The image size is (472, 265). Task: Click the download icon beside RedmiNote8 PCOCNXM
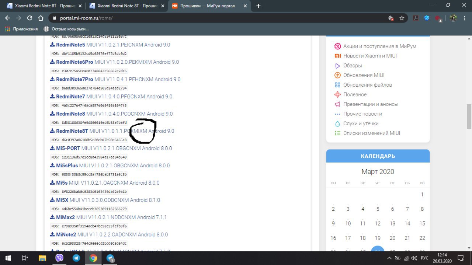(x=52, y=114)
